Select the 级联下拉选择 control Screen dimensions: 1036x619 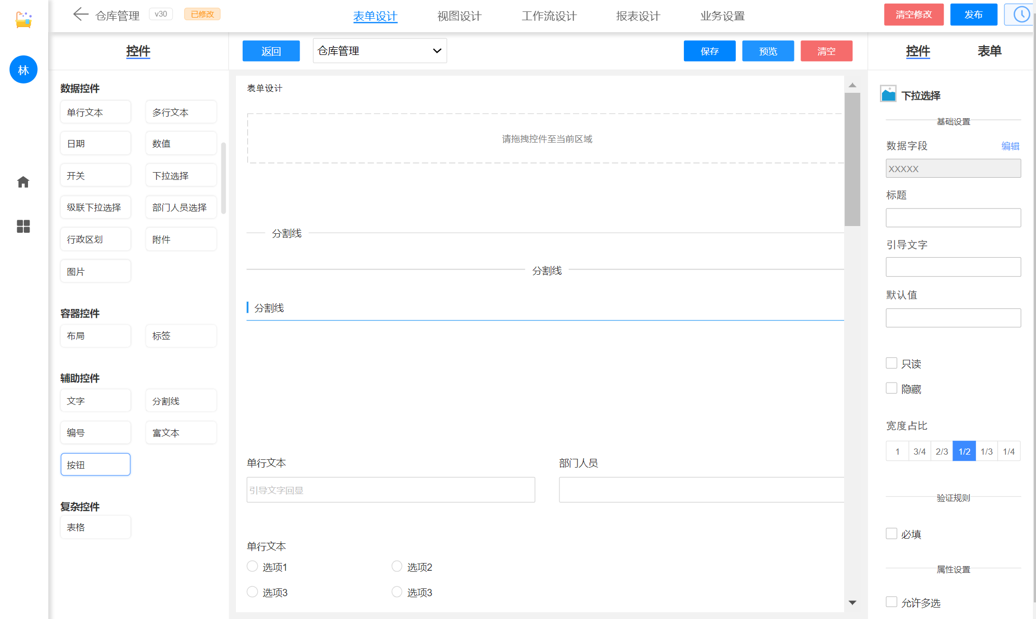(x=95, y=207)
